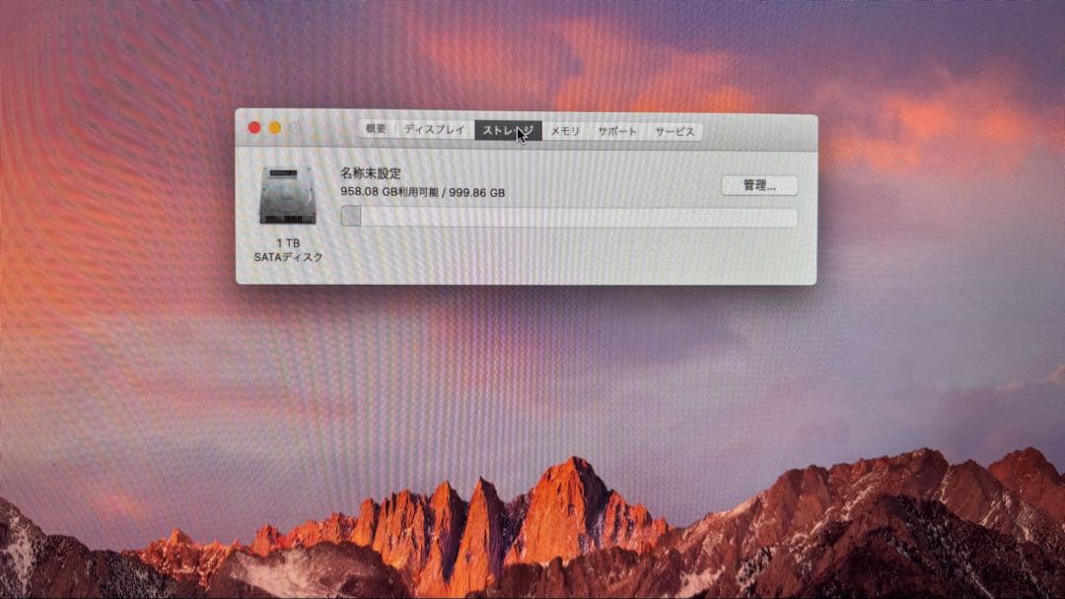Select the ストレージ (Storage) tab

pos(510,129)
